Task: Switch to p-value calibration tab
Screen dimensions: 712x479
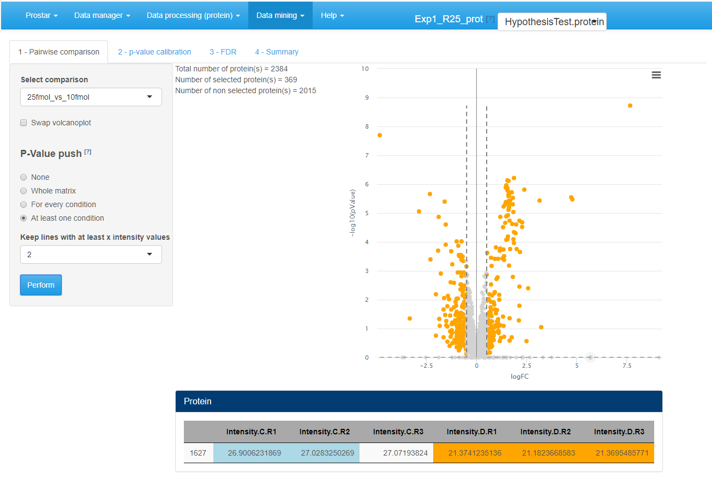Action: (154, 52)
